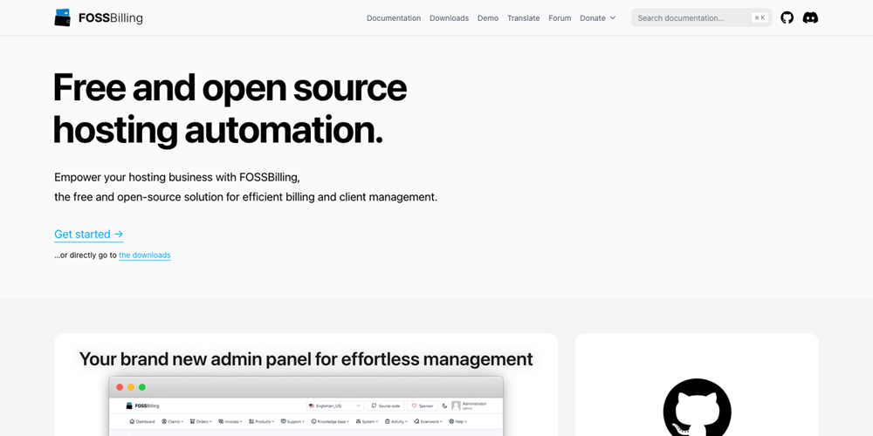Click the heart Sponsor button in admin preview

[422, 406]
